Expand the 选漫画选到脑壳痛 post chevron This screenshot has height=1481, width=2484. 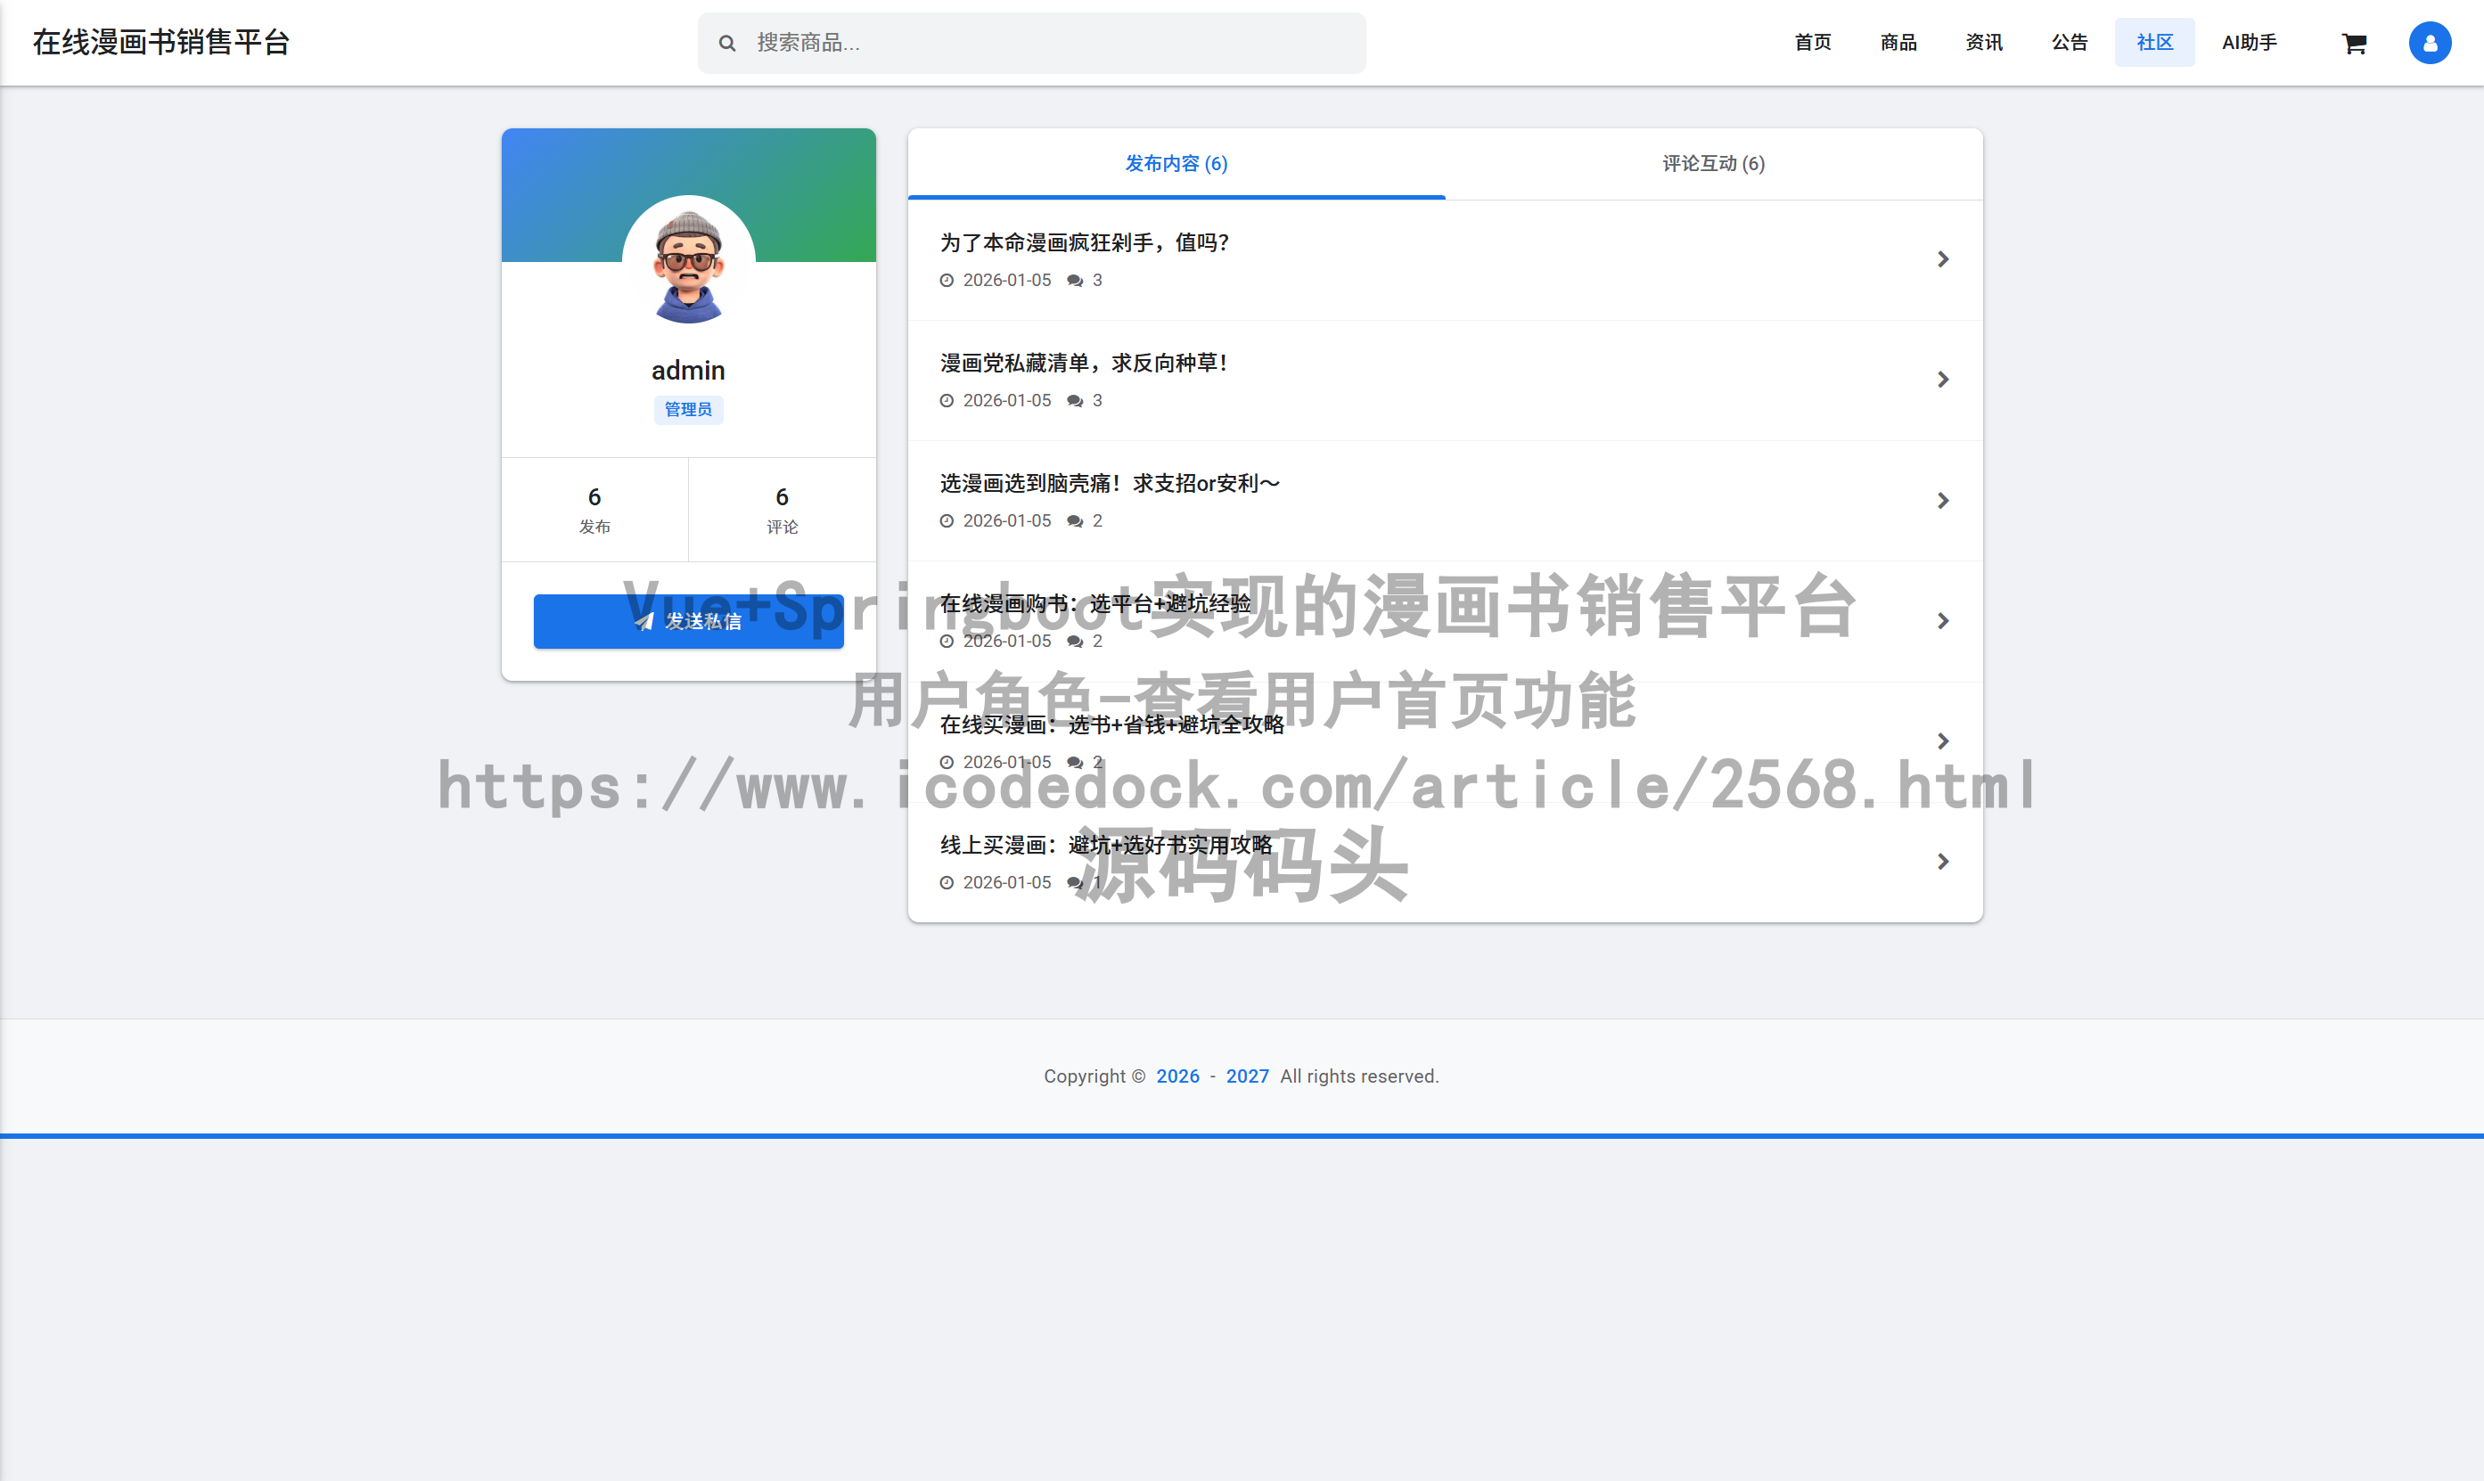pyautogui.click(x=1942, y=500)
